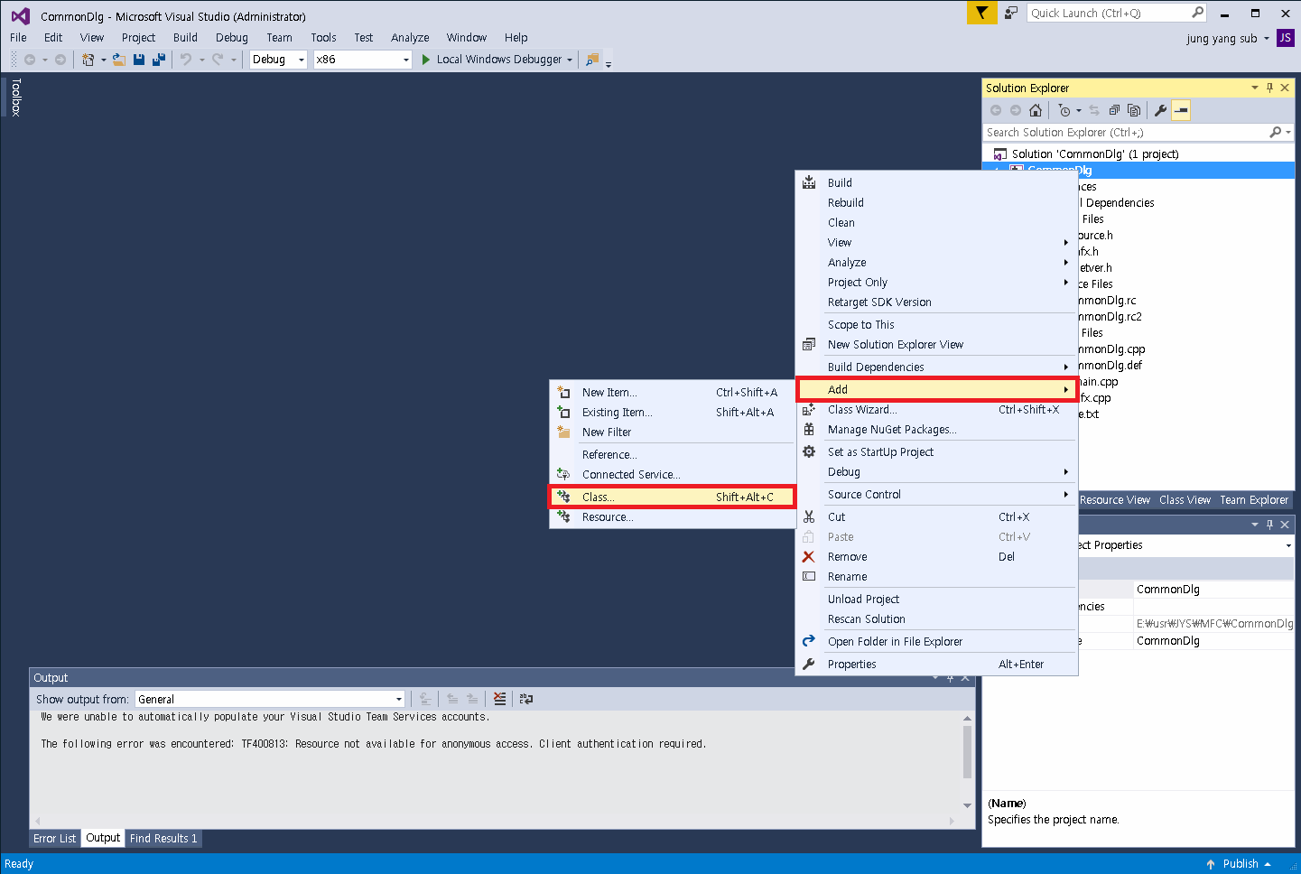
Task: Open the Project menu
Action: (138, 38)
